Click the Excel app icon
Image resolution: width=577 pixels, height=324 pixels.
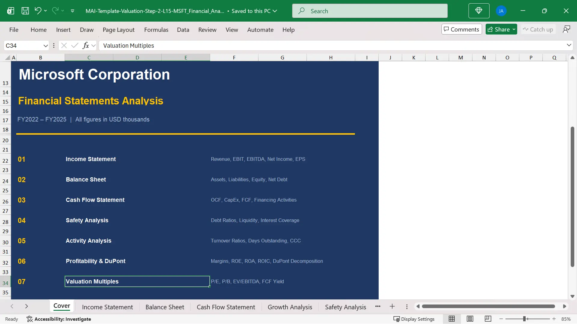point(11,11)
